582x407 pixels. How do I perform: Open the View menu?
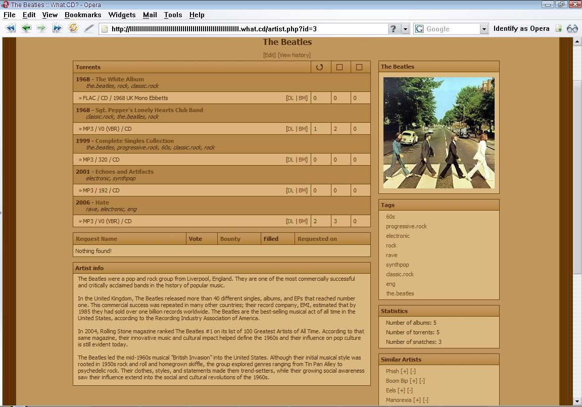50,15
